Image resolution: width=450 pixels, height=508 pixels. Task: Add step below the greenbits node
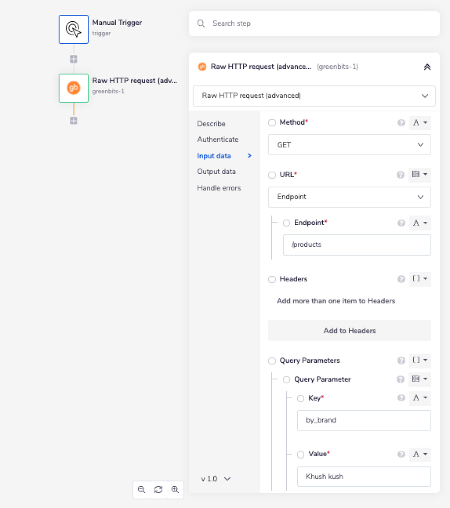point(73,121)
